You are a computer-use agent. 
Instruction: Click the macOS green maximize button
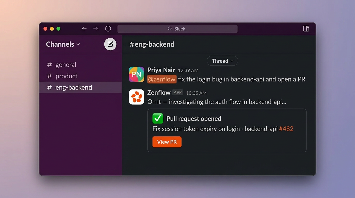(59, 29)
